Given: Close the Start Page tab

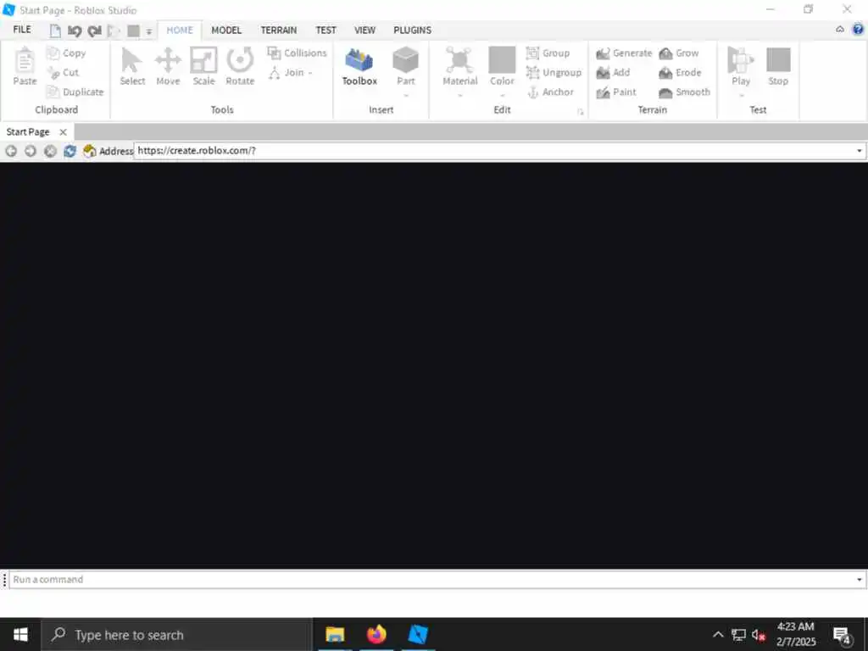Looking at the screenshot, I should point(63,132).
